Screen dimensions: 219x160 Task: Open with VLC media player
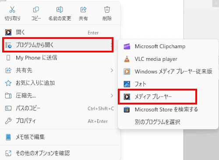(x=168, y=59)
